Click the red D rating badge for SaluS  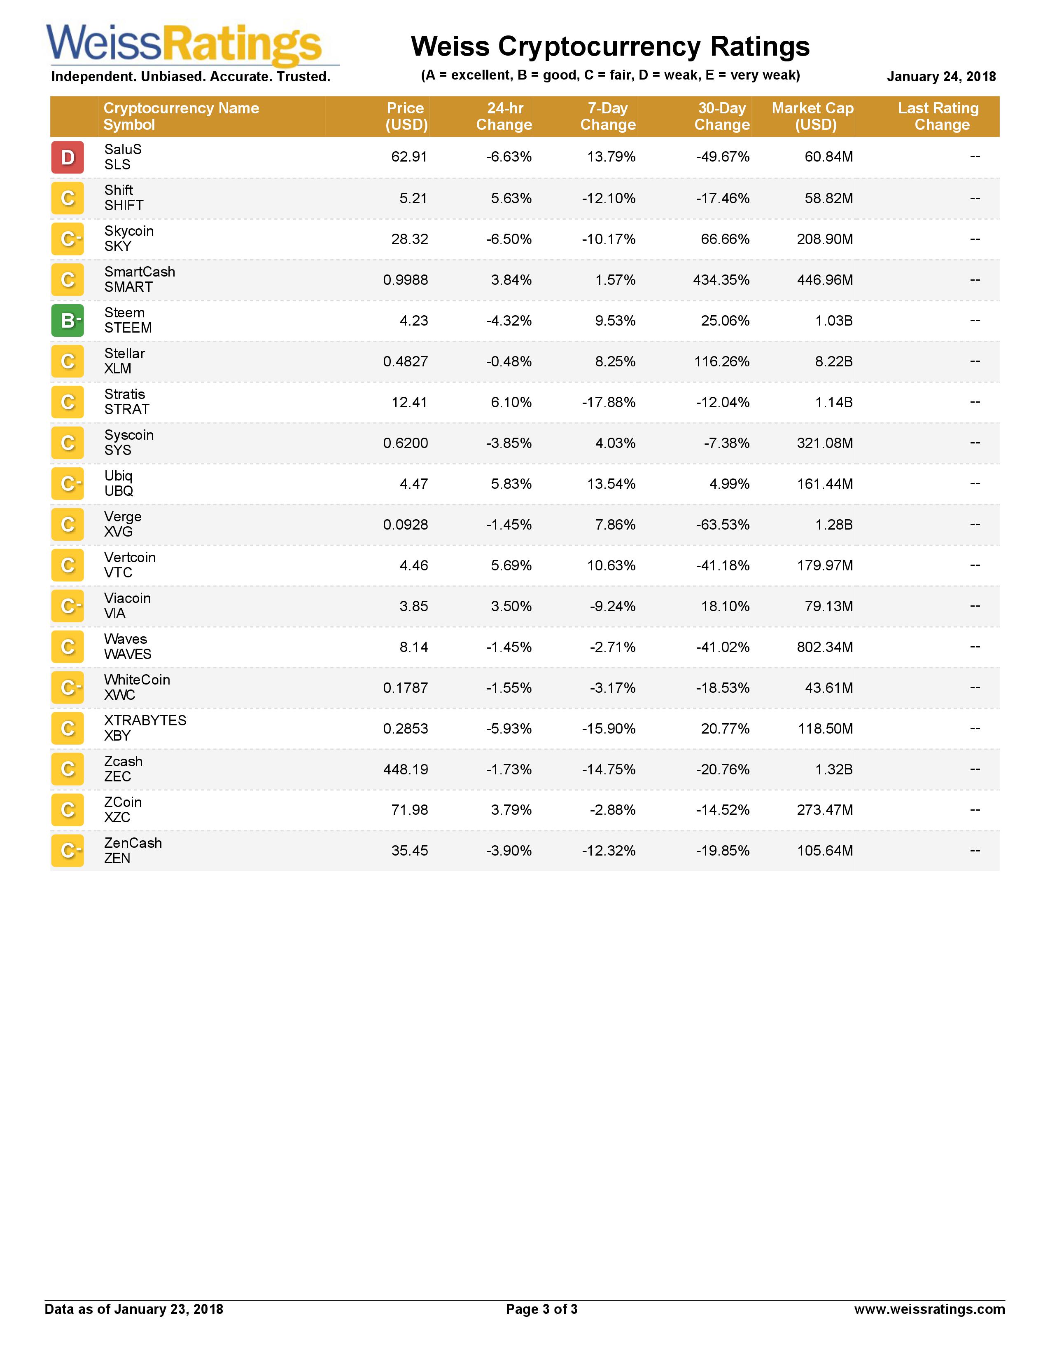click(67, 157)
